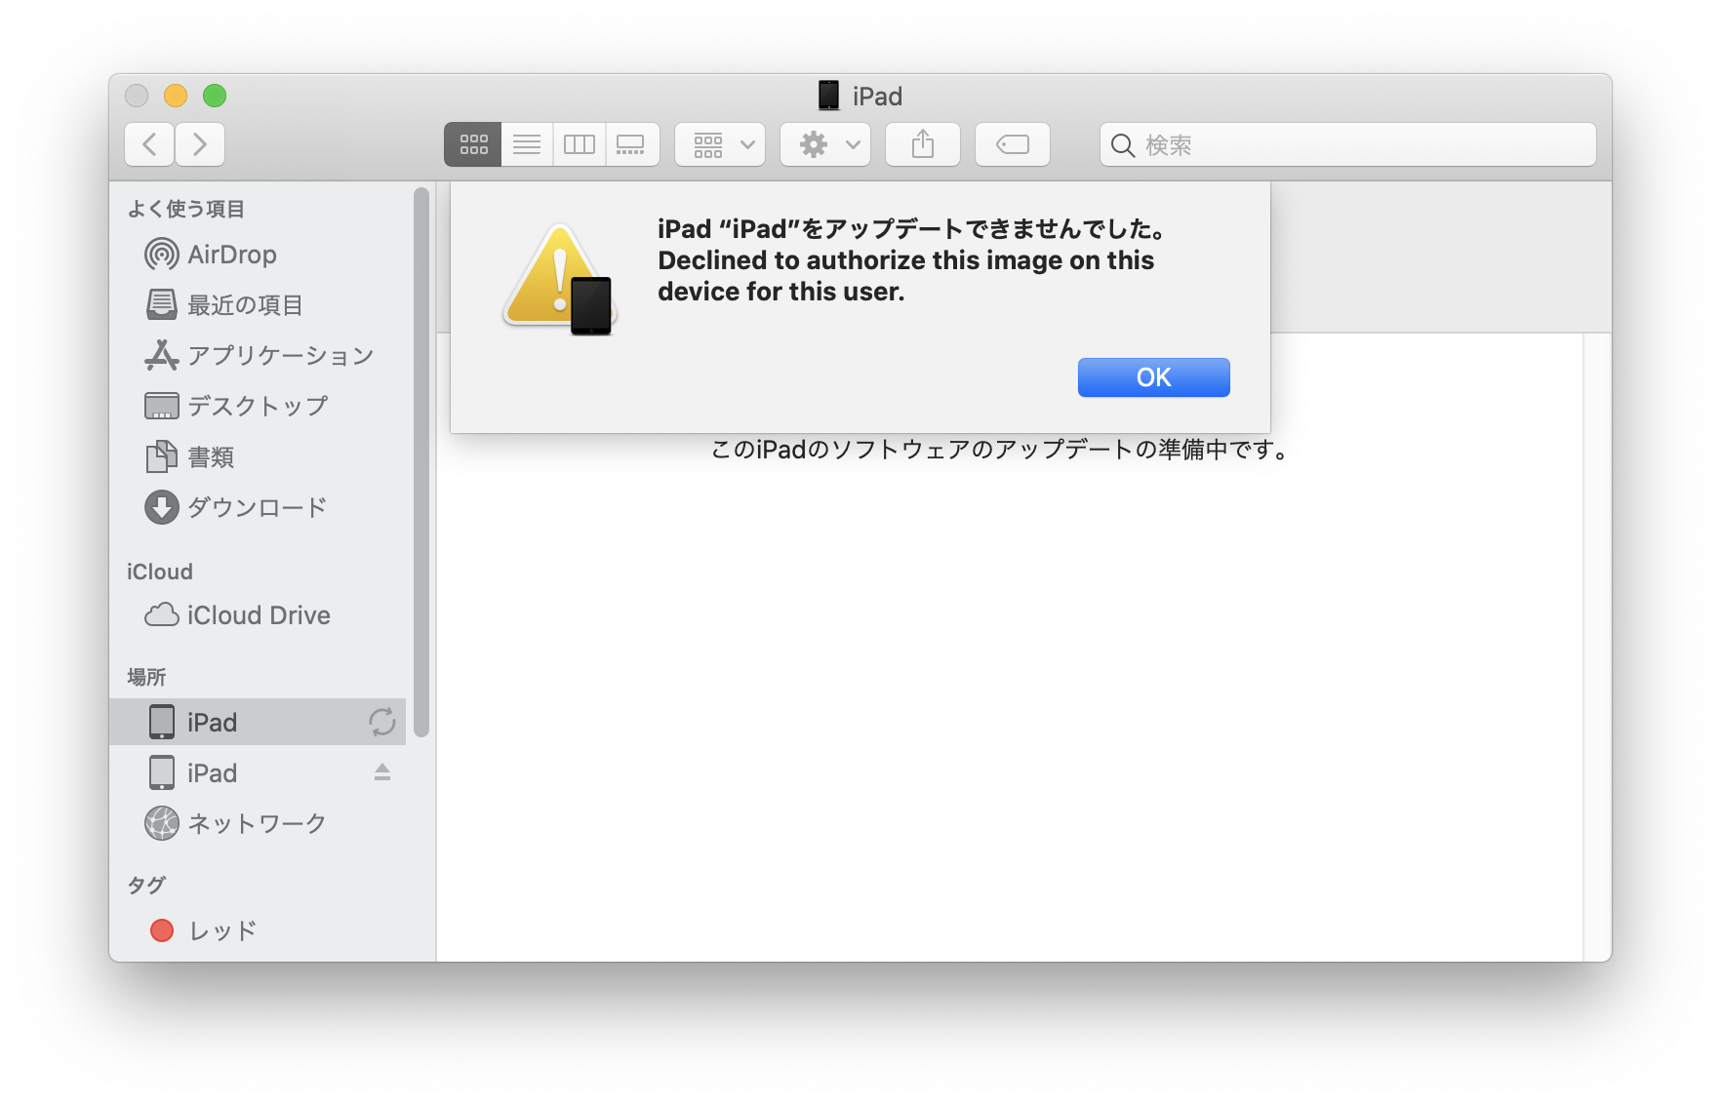The height and width of the screenshot is (1106, 1721).
Task: Go forward with the right chevron button
Action: (x=200, y=144)
